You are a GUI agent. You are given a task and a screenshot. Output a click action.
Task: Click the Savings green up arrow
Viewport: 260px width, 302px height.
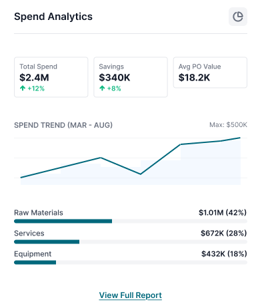(102, 88)
